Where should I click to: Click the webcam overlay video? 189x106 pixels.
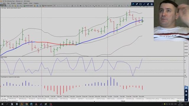171,21
